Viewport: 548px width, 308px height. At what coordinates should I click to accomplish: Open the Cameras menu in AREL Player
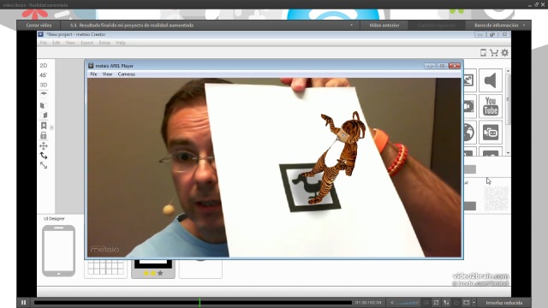[x=126, y=74]
